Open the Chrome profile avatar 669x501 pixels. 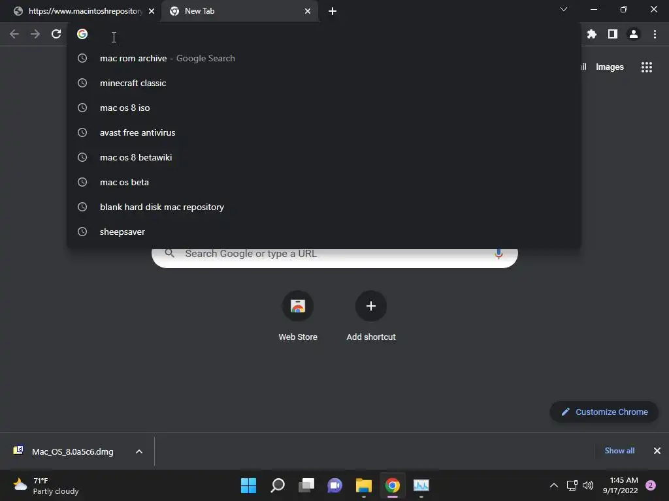click(x=634, y=34)
